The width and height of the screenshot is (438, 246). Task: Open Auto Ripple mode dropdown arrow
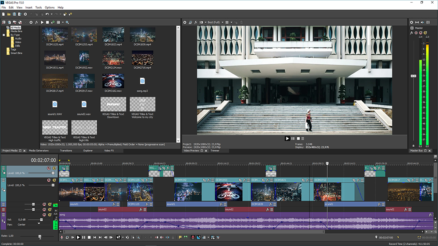pyautogui.click(x=208, y=237)
